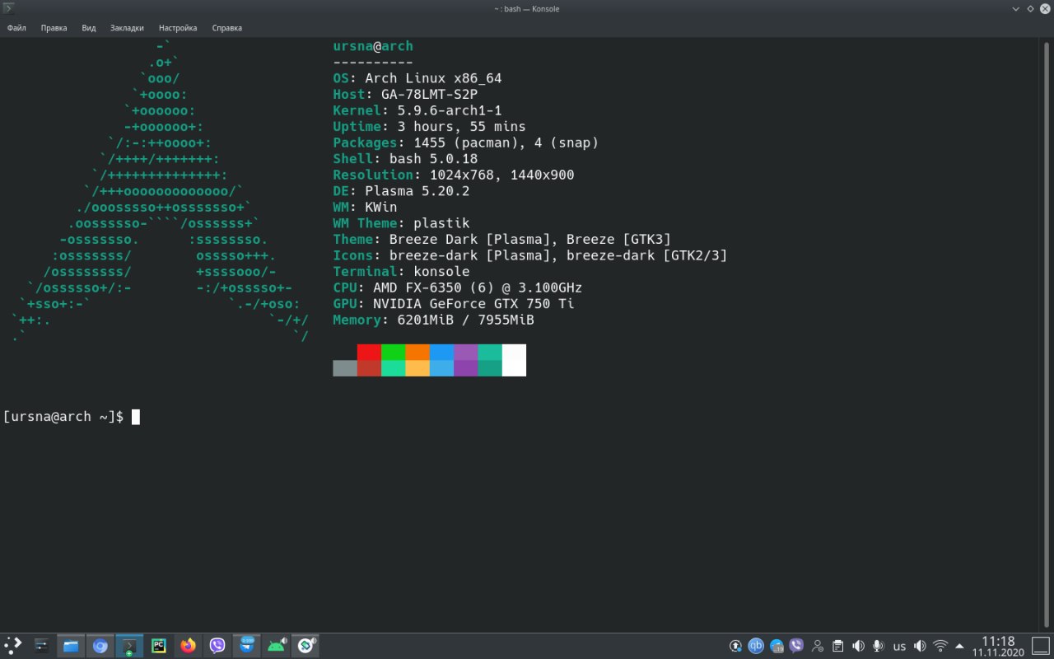Click at the shell prompt cursor

point(136,417)
